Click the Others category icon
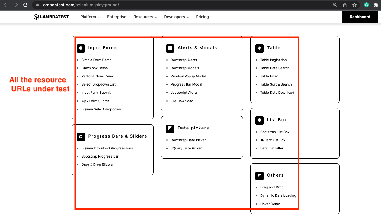Viewport: 381px width, 216px height. click(x=259, y=175)
